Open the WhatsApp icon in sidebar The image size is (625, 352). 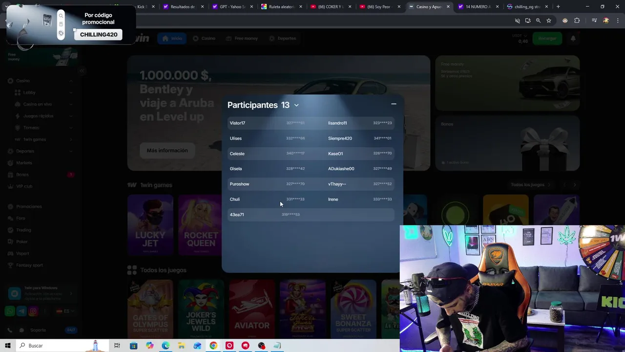(x=10, y=311)
